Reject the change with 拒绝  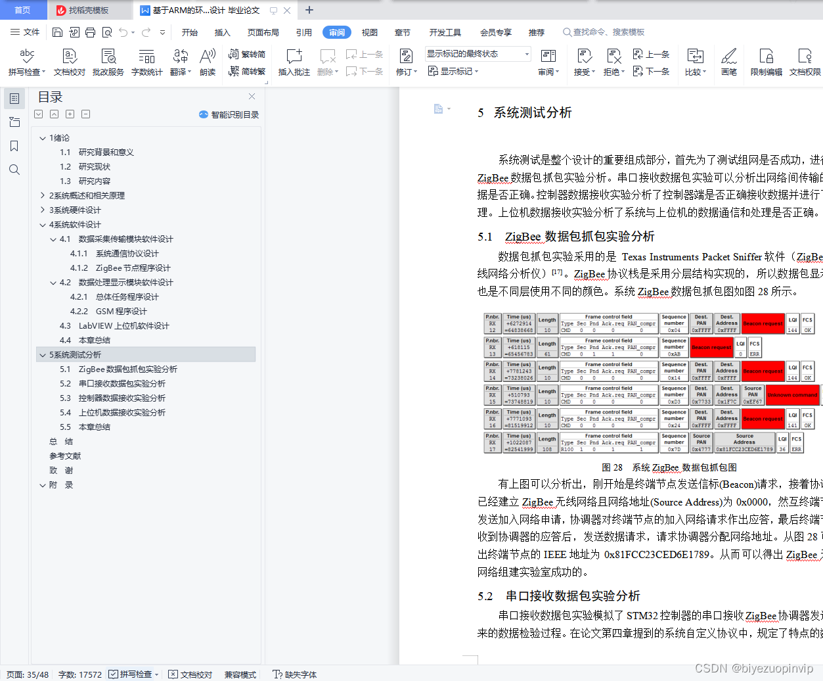[614, 62]
